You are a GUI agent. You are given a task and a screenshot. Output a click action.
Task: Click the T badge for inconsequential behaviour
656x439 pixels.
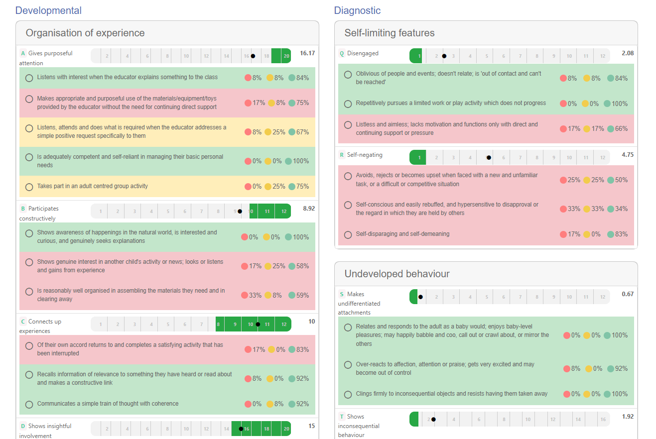[x=342, y=417]
